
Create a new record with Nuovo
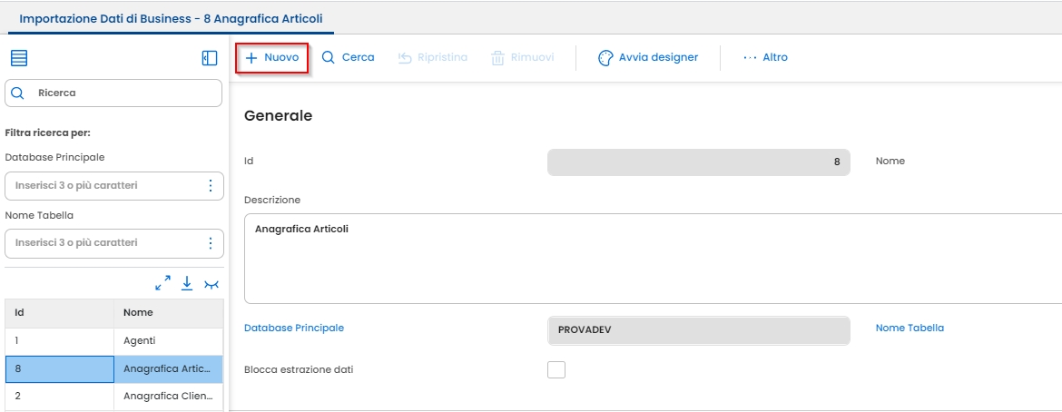[272, 57]
